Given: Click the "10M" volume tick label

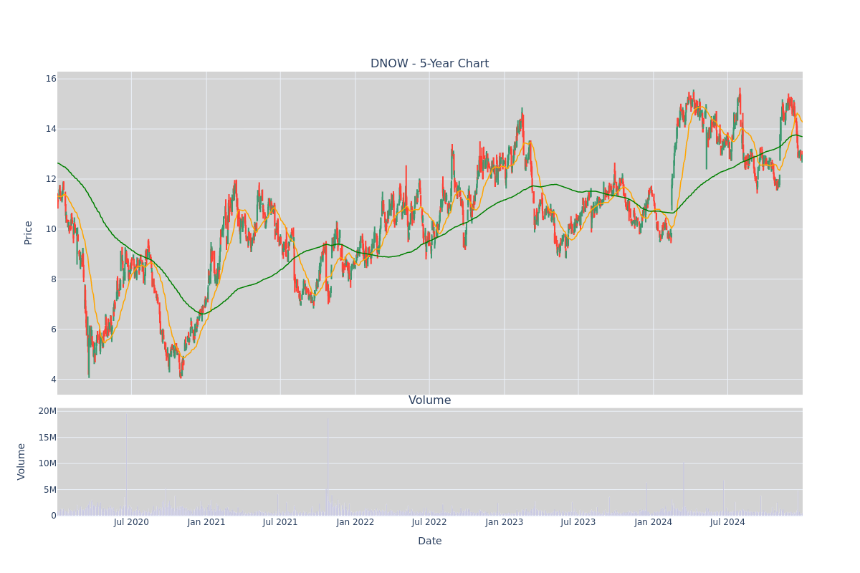Looking at the screenshot, I should [47, 463].
